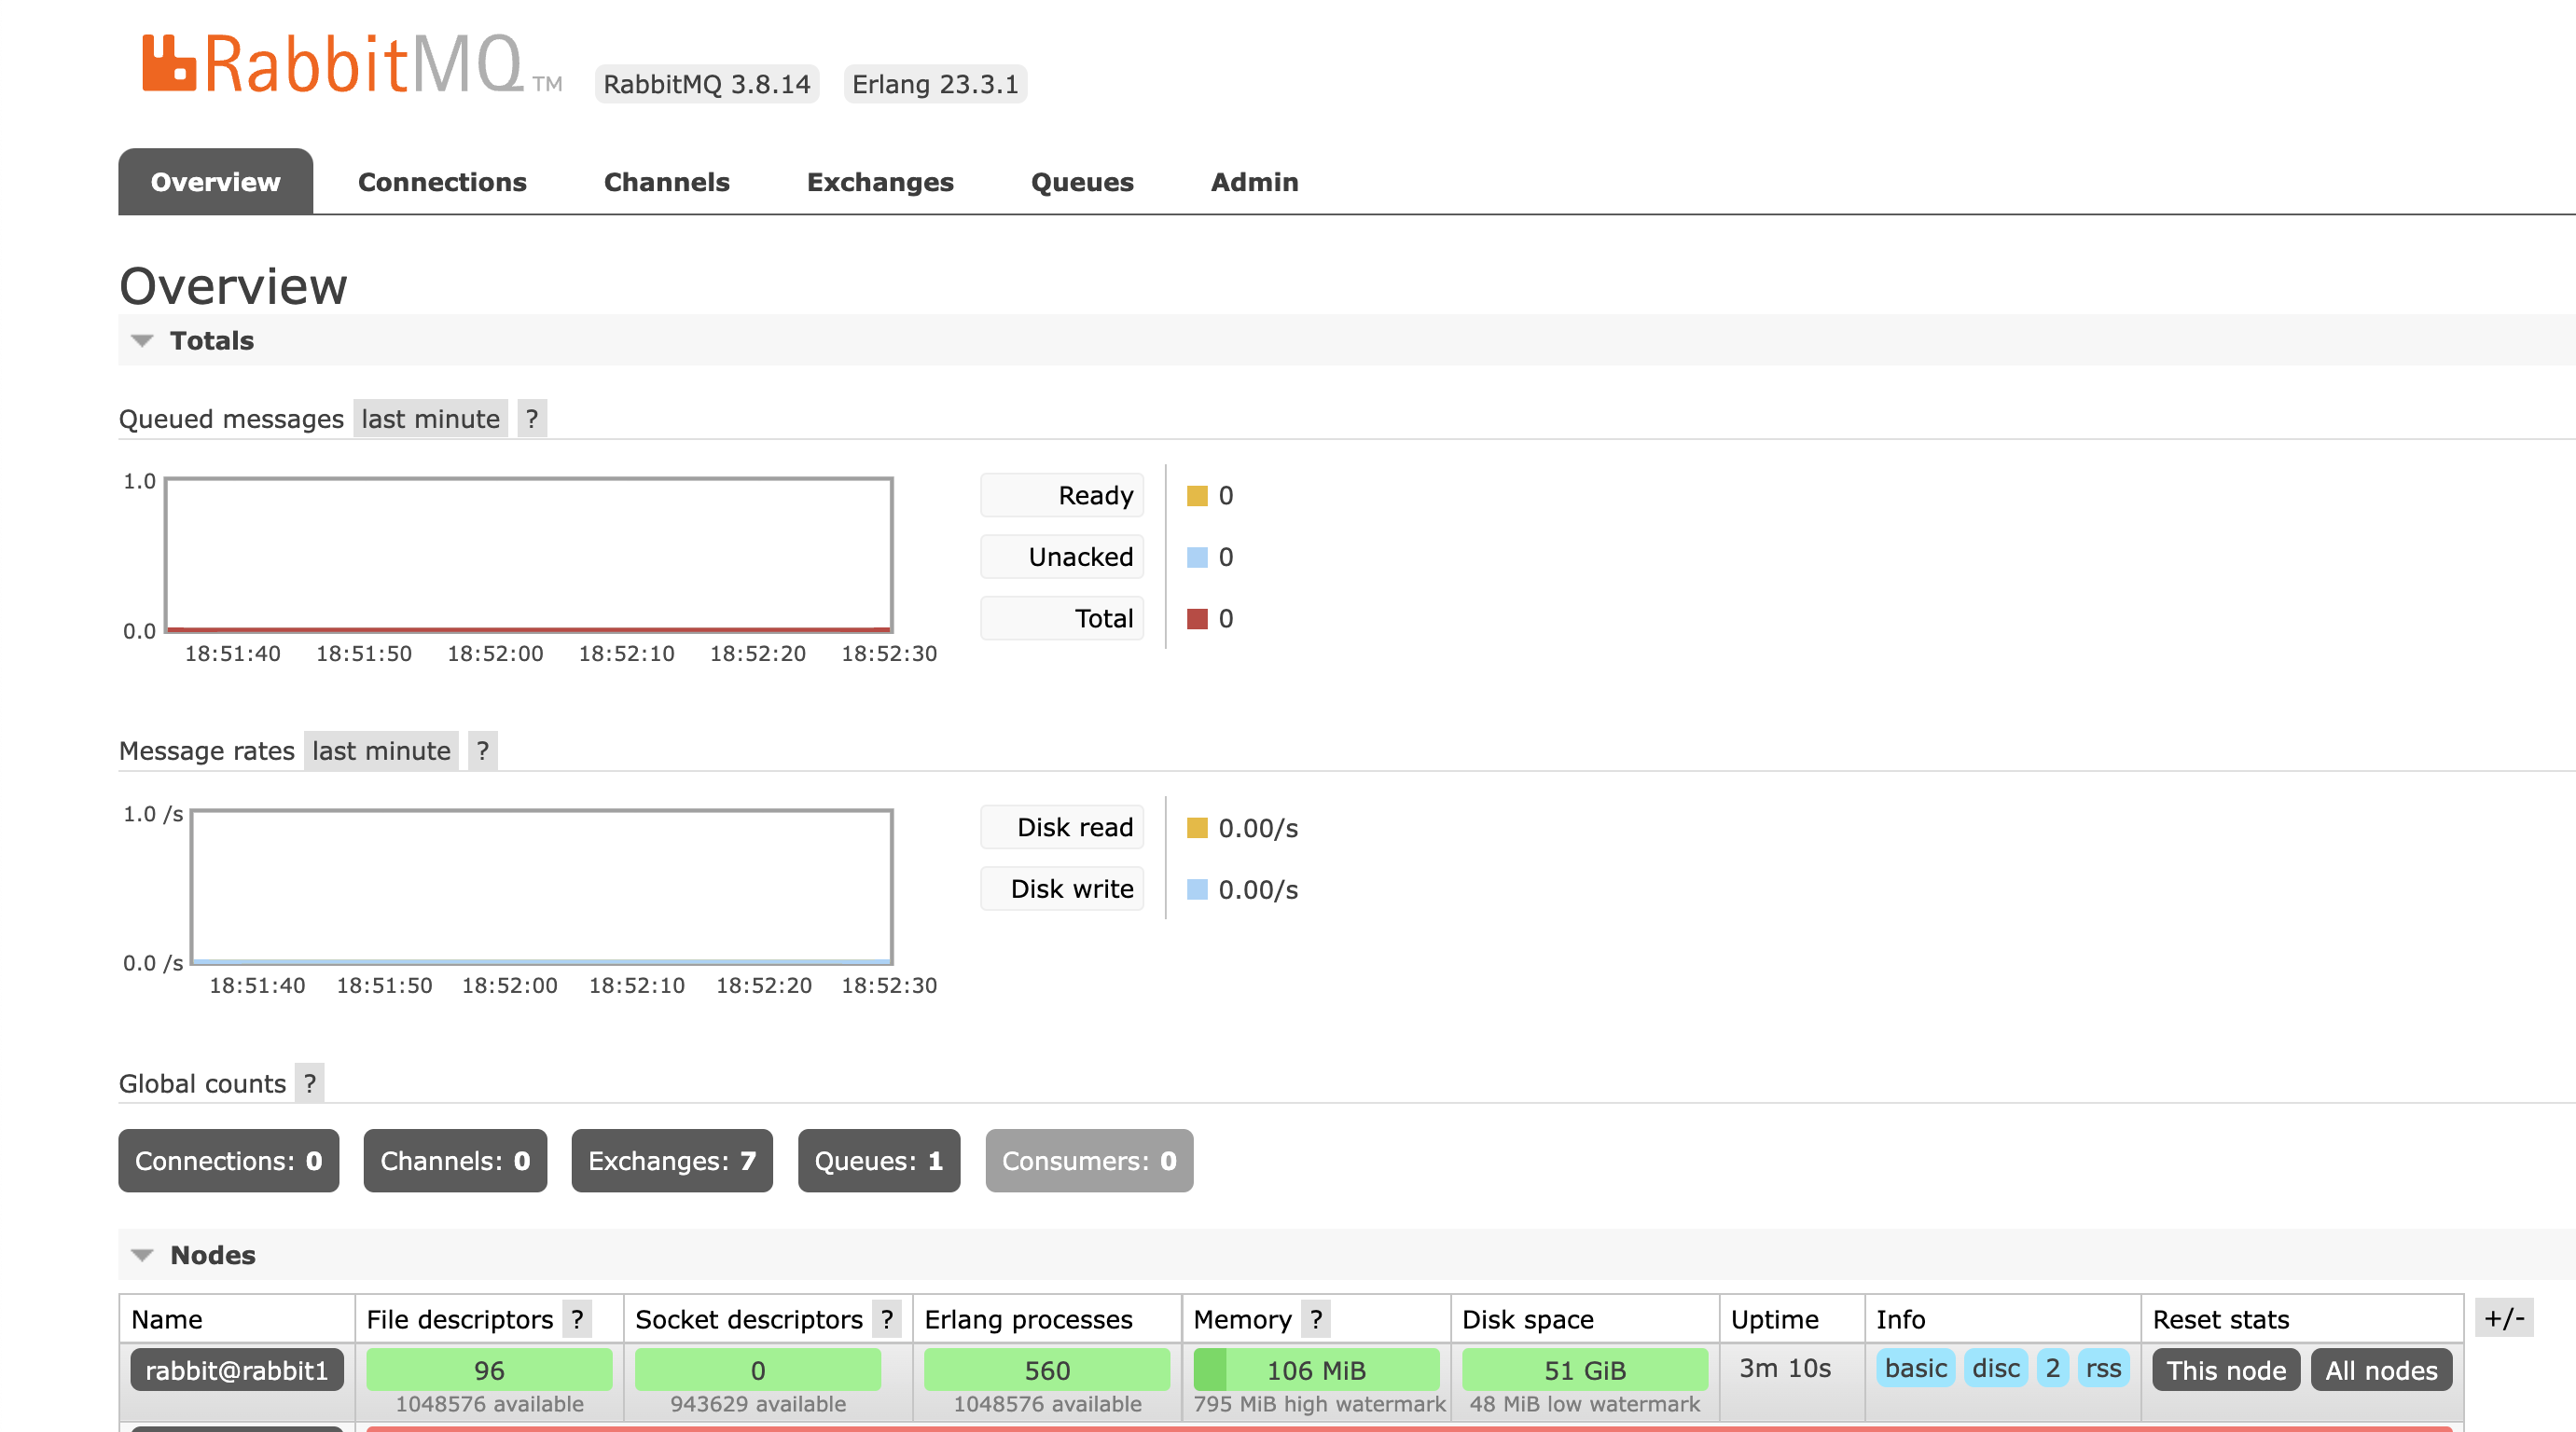Go to the Admin tab
This screenshot has width=2576, height=1432.
point(1254,182)
